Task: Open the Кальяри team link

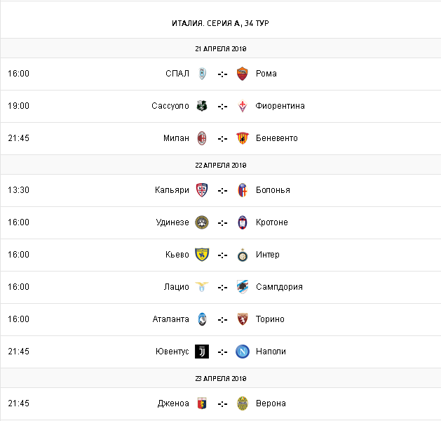Action: point(172,190)
